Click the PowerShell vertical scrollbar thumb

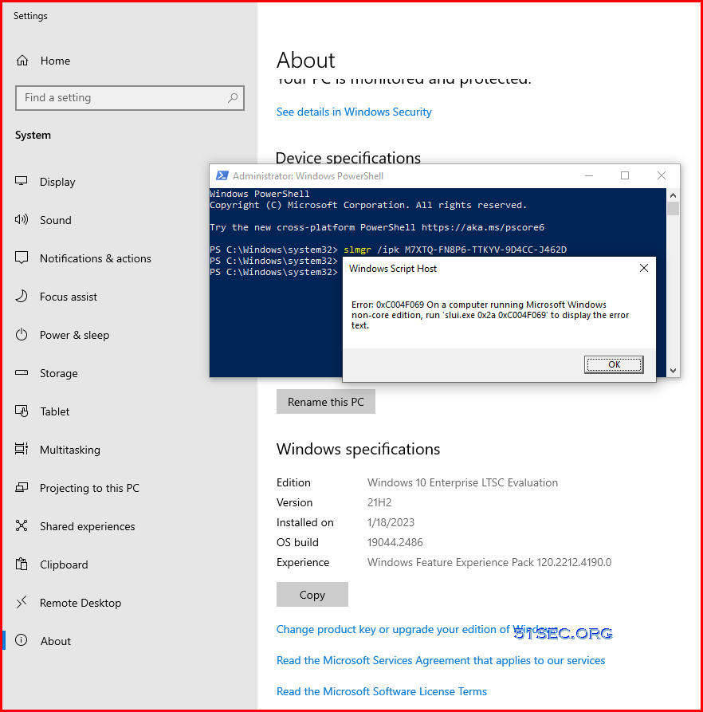pyautogui.click(x=673, y=208)
